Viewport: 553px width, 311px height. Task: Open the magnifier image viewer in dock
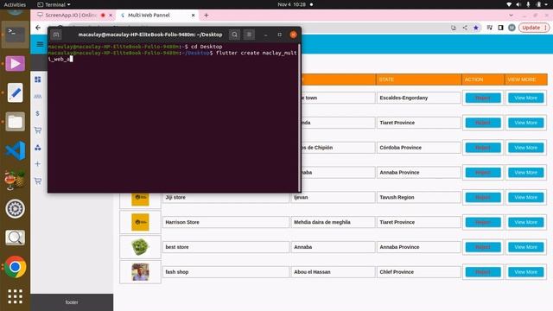coord(16,238)
